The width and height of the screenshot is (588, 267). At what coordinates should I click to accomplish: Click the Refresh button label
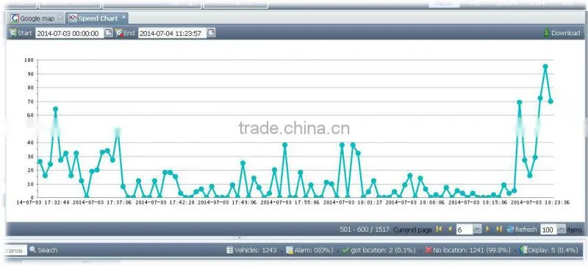(x=526, y=229)
